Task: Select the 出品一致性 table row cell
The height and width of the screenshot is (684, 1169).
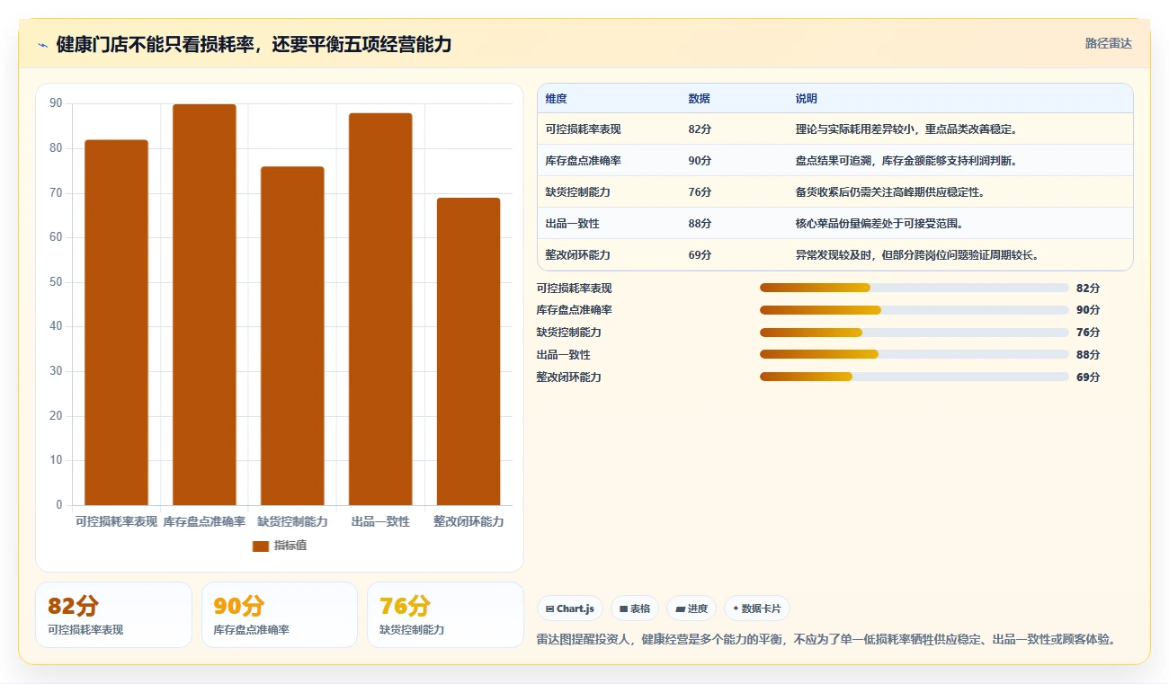Action: click(x=572, y=224)
